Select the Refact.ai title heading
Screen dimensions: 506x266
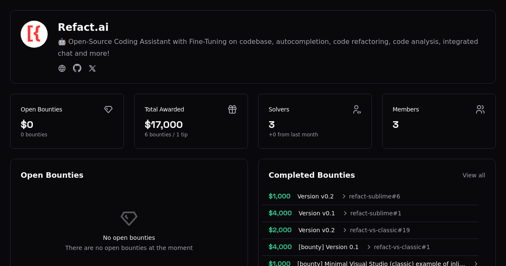(x=83, y=27)
